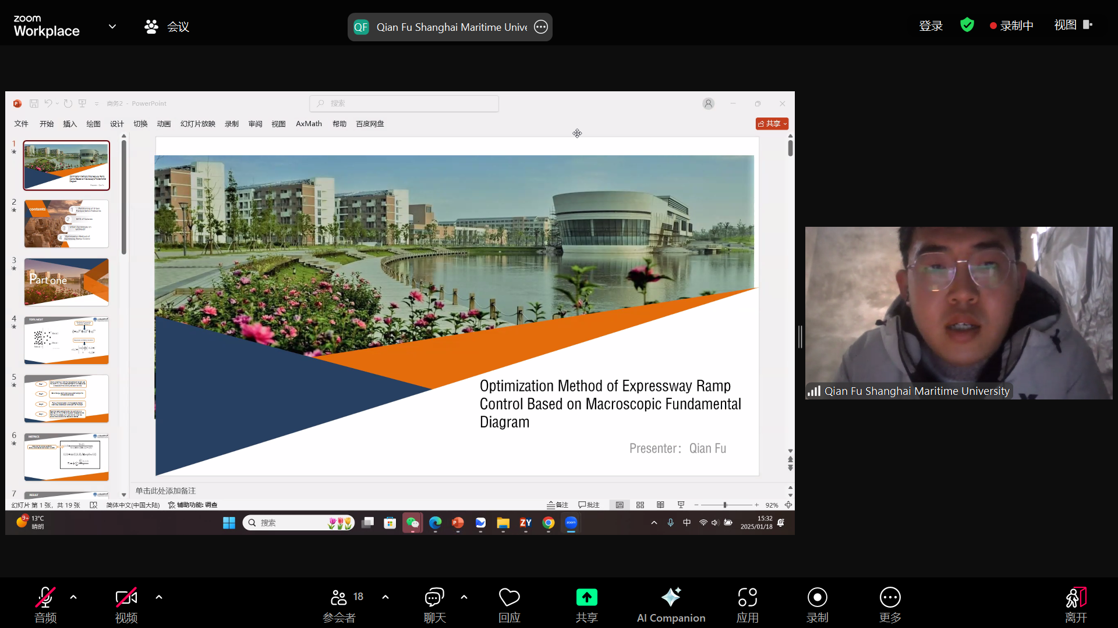1118x628 pixels.
Task: Toggle the Comments pane button
Action: (589, 505)
